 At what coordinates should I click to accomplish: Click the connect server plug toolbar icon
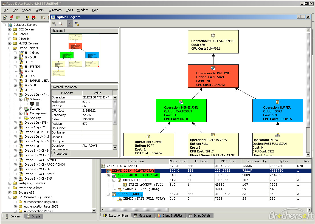(x=27, y=18)
